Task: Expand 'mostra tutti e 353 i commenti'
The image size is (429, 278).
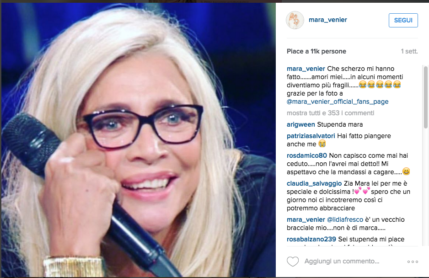Action: [x=330, y=113]
